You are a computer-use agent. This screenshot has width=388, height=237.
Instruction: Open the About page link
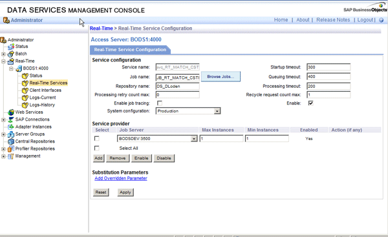(x=303, y=20)
